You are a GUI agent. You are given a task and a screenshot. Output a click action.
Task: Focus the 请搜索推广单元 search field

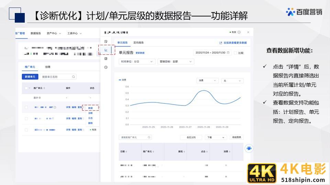(x=135, y=137)
